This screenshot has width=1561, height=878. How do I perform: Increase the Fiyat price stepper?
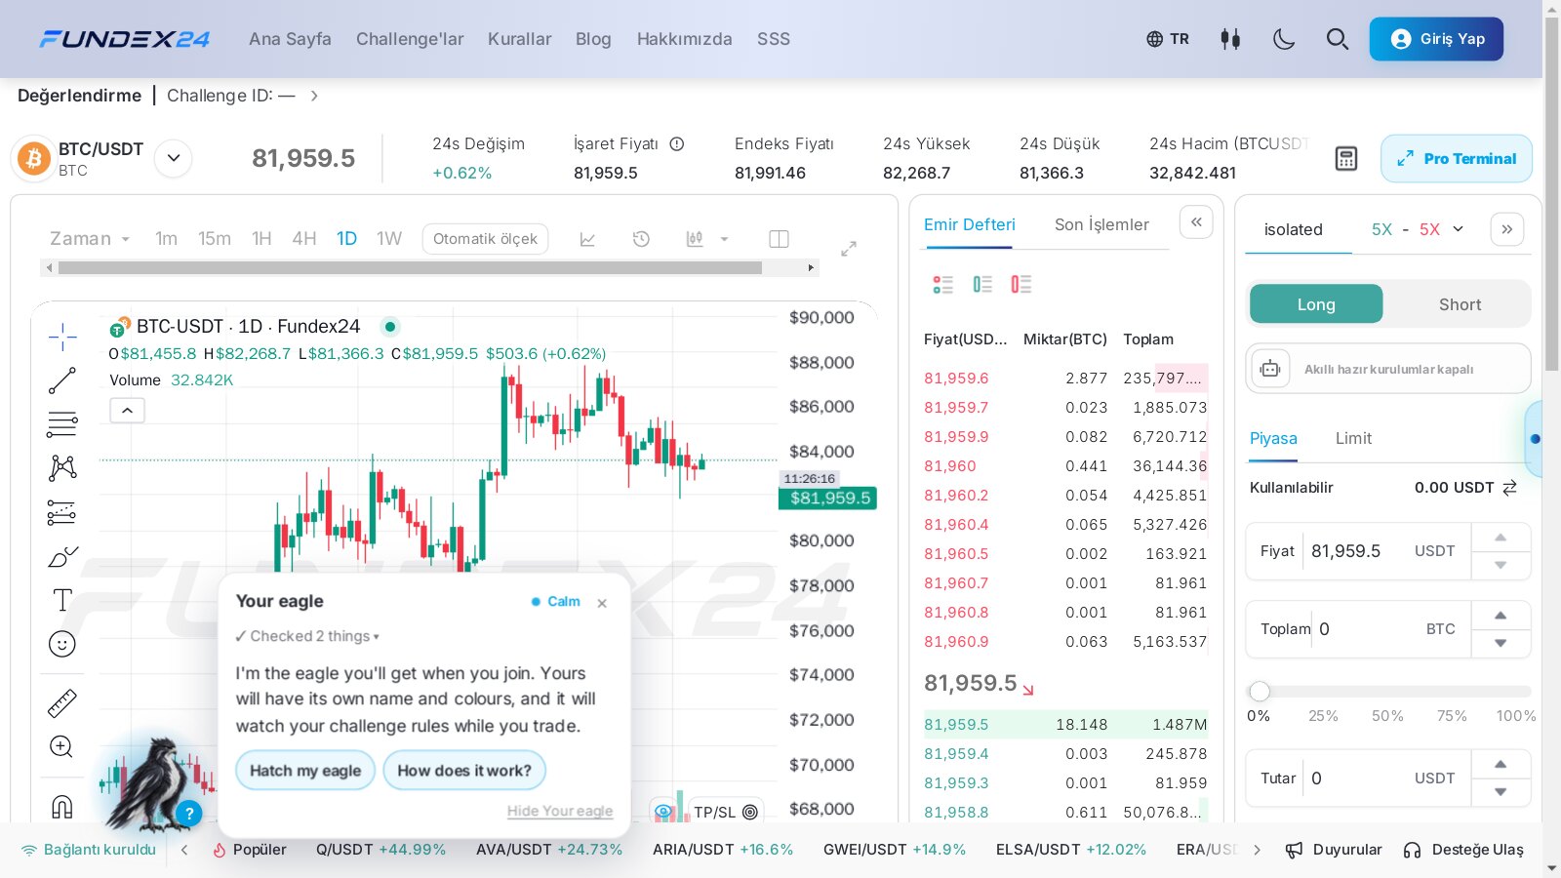pyautogui.click(x=1501, y=538)
